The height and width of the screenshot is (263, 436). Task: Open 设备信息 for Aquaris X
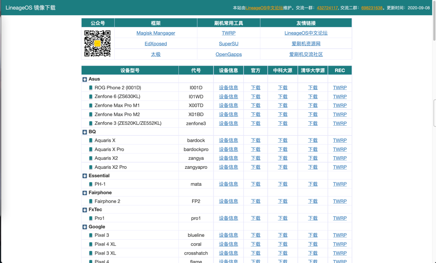tap(228, 141)
